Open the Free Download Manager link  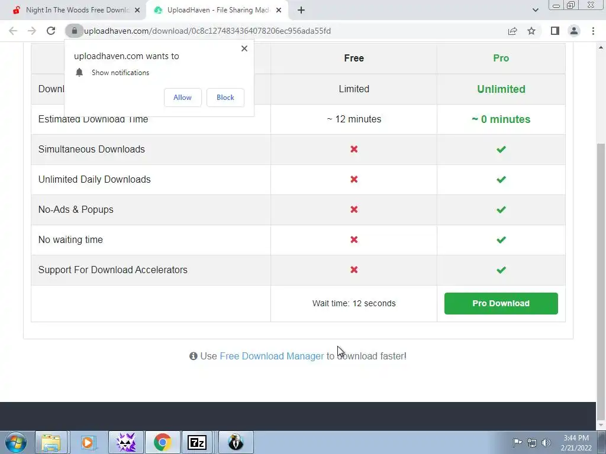coord(272,356)
